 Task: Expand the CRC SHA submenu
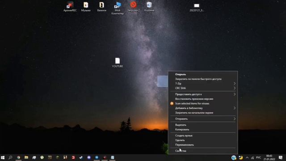[x=203, y=88]
